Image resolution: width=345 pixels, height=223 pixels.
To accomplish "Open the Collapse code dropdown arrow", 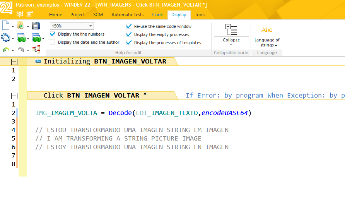I will [x=231, y=46].
